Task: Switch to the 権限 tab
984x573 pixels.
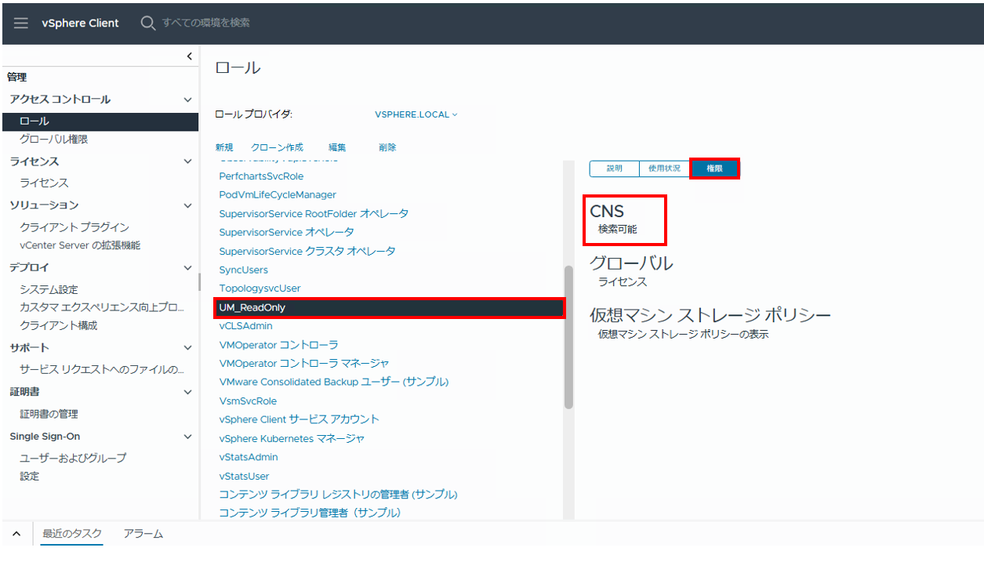Action: pos(714,169)
